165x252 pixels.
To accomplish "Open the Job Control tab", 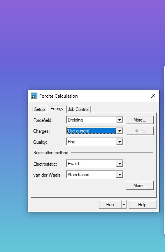I will [x=78, y=109].
